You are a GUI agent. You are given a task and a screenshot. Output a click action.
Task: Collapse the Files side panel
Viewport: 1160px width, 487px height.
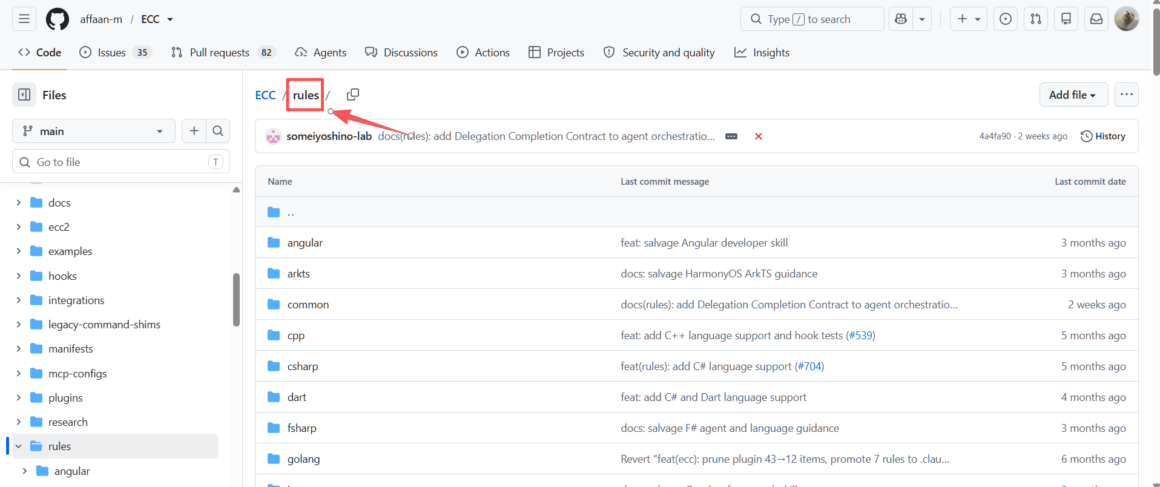coord(24,94)
